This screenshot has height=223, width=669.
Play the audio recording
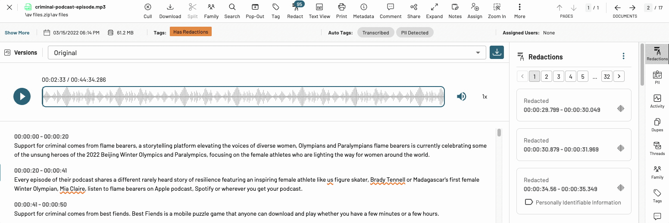22,96
